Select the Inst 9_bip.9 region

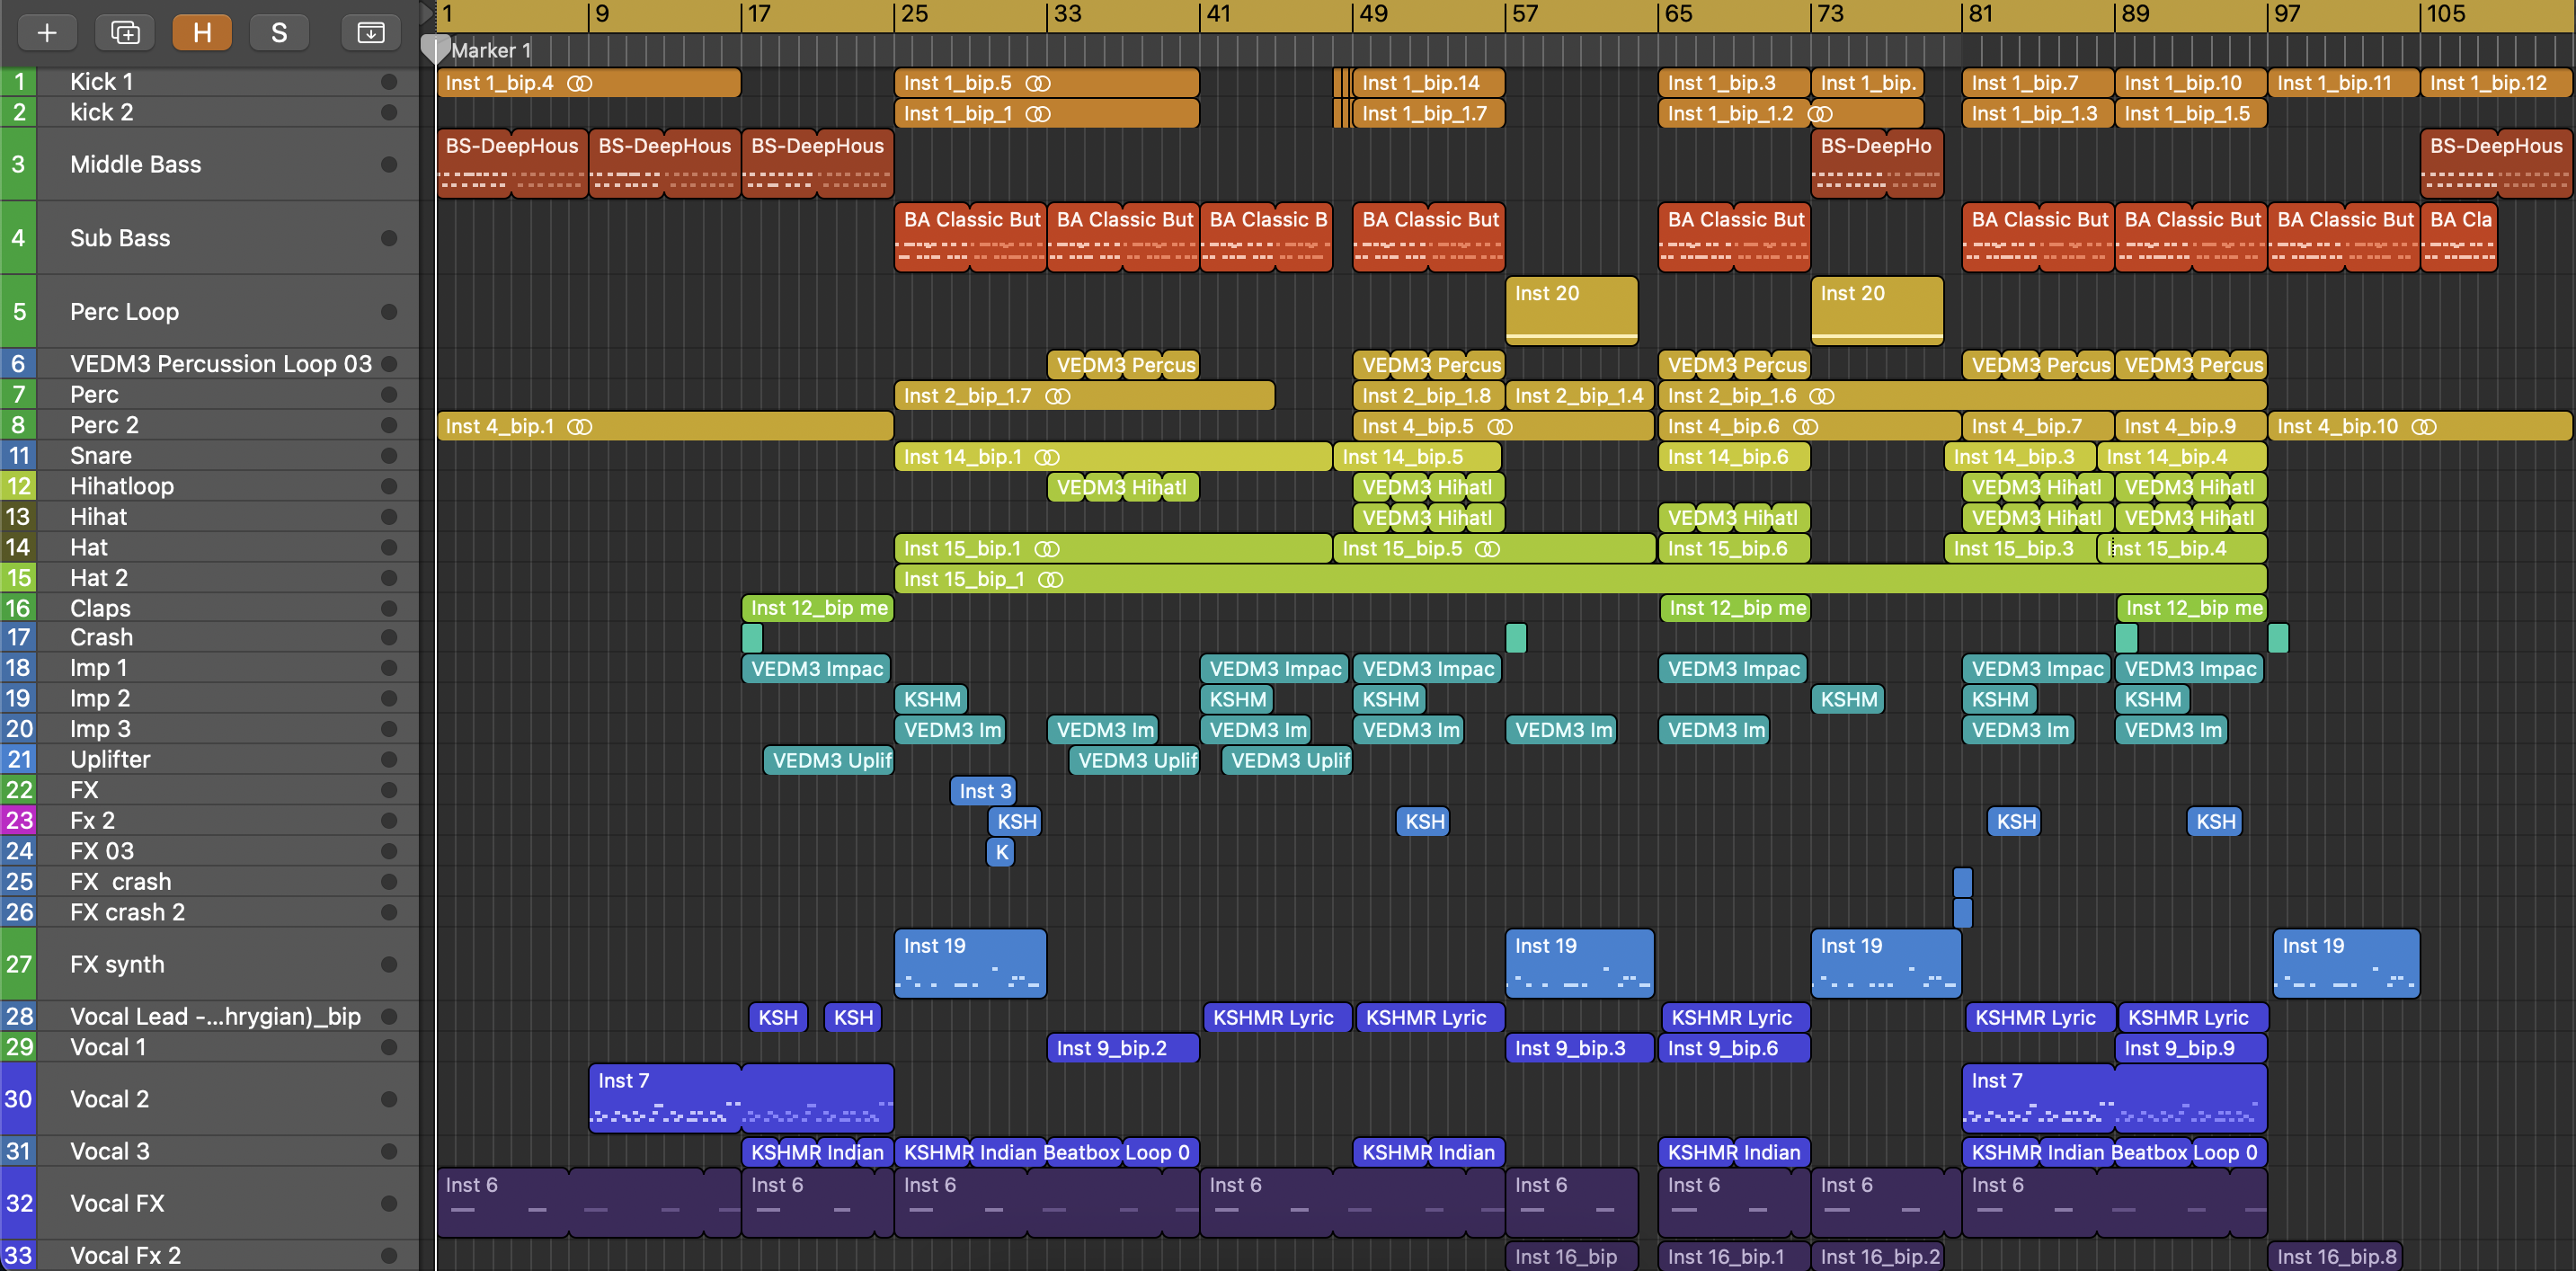tap(2191, 1048)
